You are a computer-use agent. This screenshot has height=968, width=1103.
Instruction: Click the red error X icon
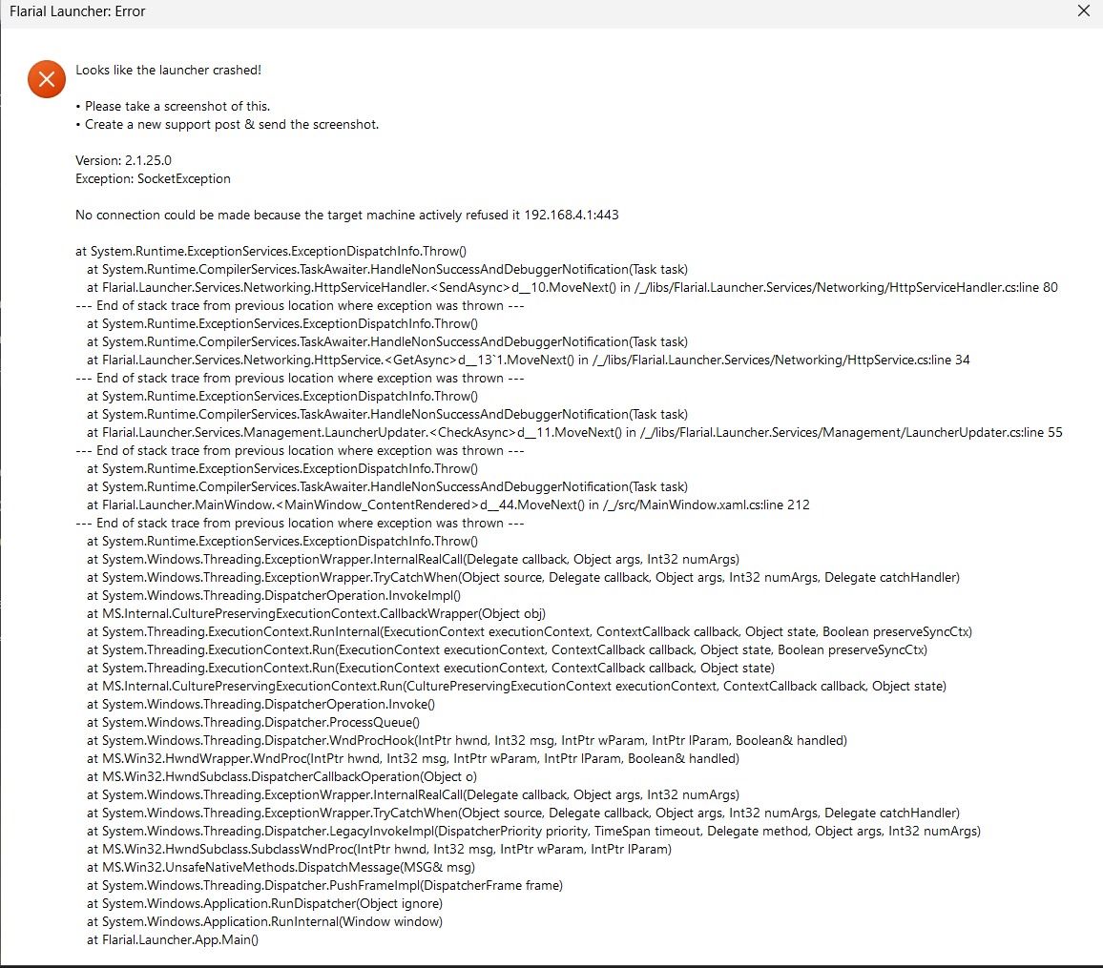point(46,78)
